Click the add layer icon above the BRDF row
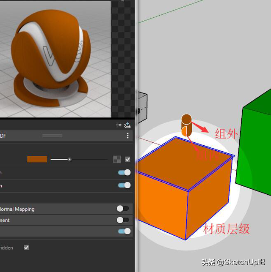Viewport: 271px width, 272px height. [127, 125]
